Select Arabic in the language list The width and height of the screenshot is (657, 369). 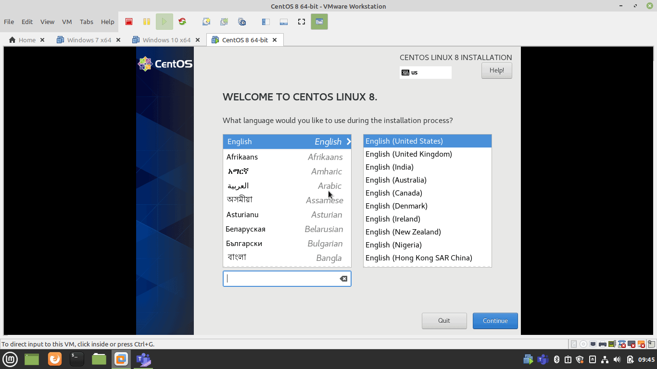pos(287,186)
